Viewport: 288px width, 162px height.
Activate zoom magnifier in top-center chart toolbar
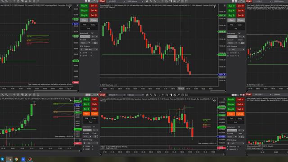tap(155, 1)
